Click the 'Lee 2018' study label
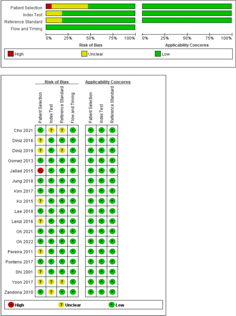Image resolution: width=236 pixels, height=316 pixels. tap(24, 211)
